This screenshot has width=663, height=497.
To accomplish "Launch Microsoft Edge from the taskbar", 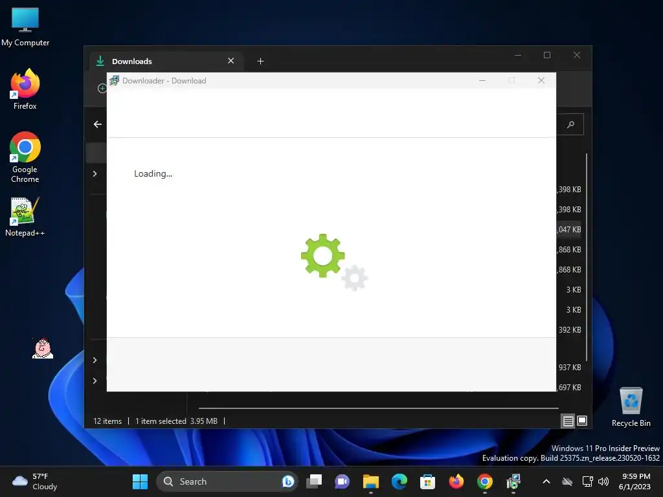I will coord(399,481).
